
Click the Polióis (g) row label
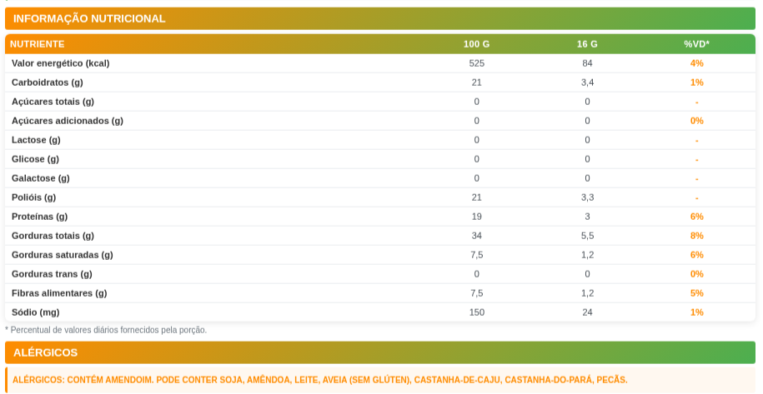[x=33, y=197]
